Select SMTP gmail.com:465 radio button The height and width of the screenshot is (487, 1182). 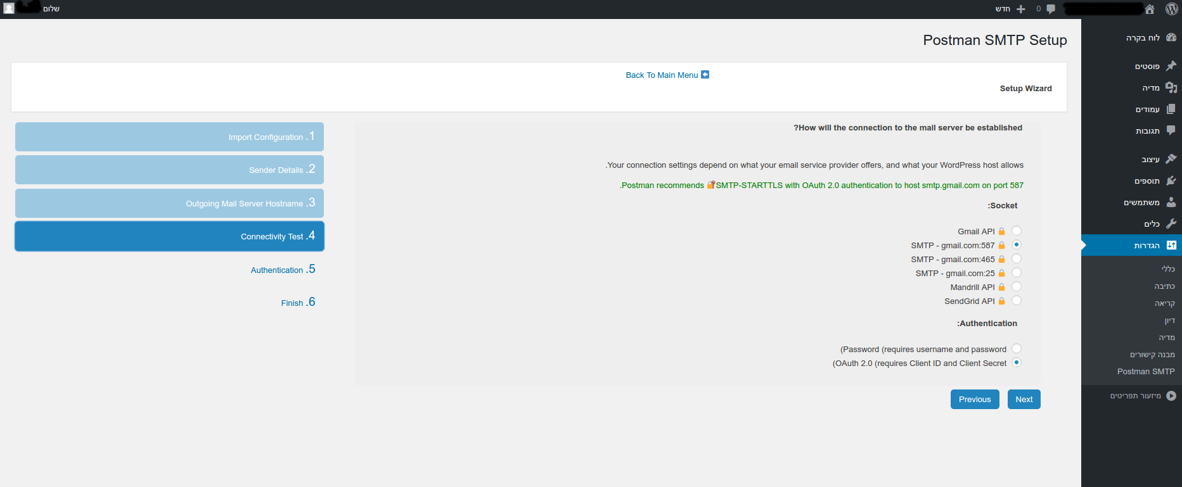pos(1017,259)
